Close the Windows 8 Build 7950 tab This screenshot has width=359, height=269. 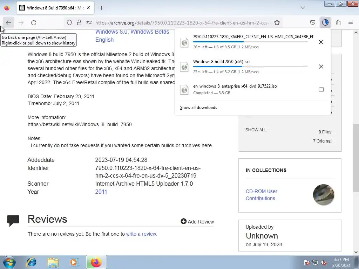click(88, 8)
